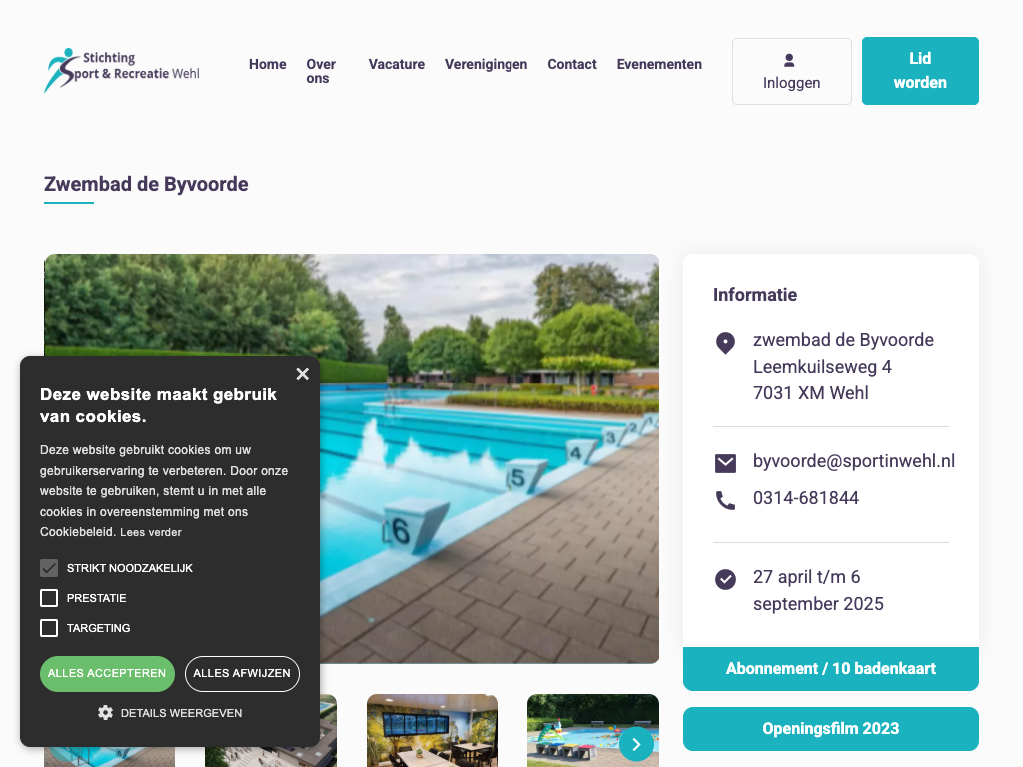Enable the Prestatie cookies checkbox
Image resolution: width=1023 pixels, height=767 pixels.
coord(49,598)
